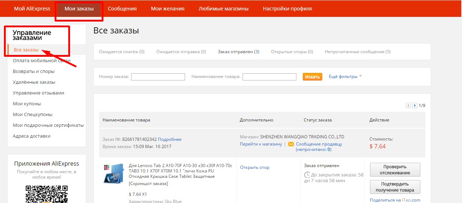462x203 pixels.
Task: Go to next orders page arrow
Action: (415, 106)
